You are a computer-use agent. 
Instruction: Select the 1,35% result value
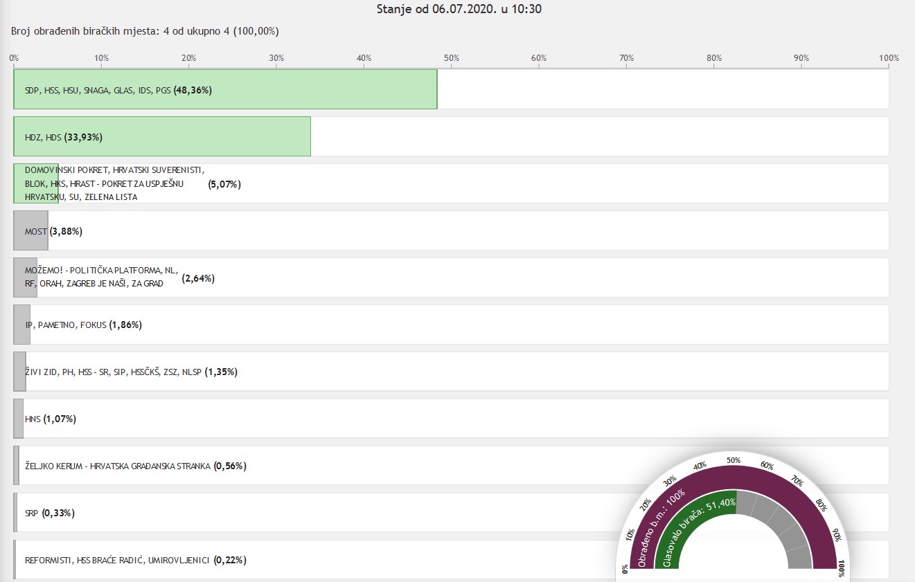click(220, 372)
